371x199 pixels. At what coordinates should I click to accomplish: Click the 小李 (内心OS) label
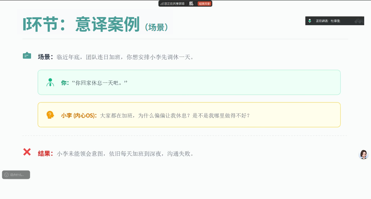pyautogui.click(x=79, y=115)
